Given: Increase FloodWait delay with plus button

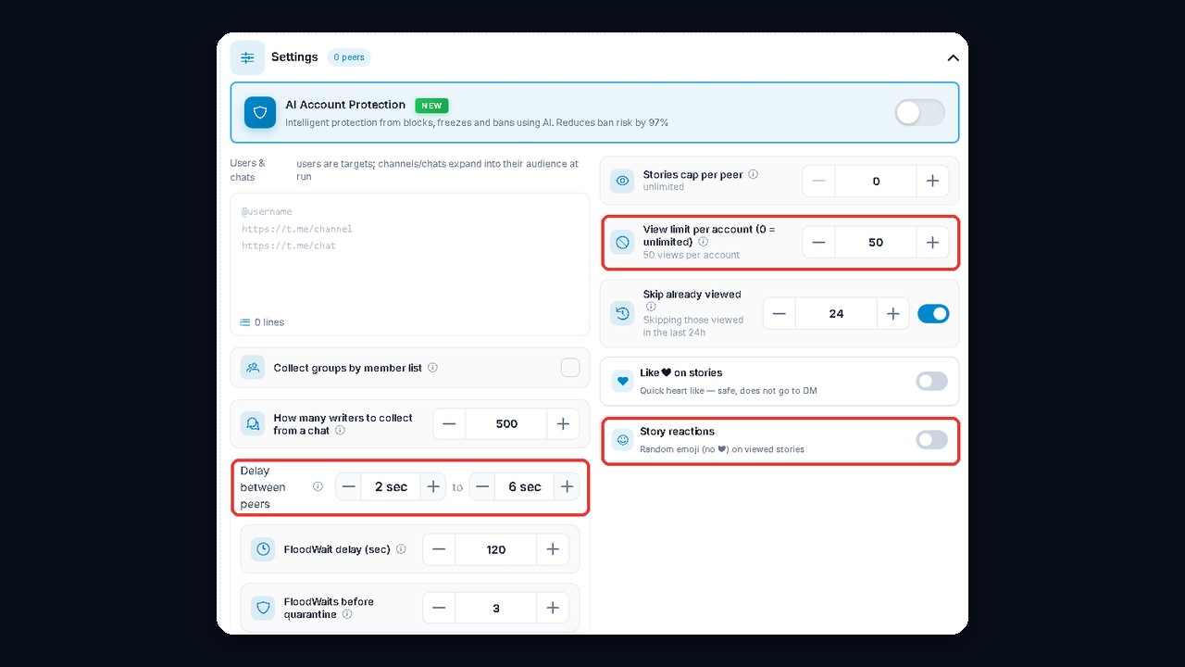Looking at the screenshot, I should tap(553, 549).
